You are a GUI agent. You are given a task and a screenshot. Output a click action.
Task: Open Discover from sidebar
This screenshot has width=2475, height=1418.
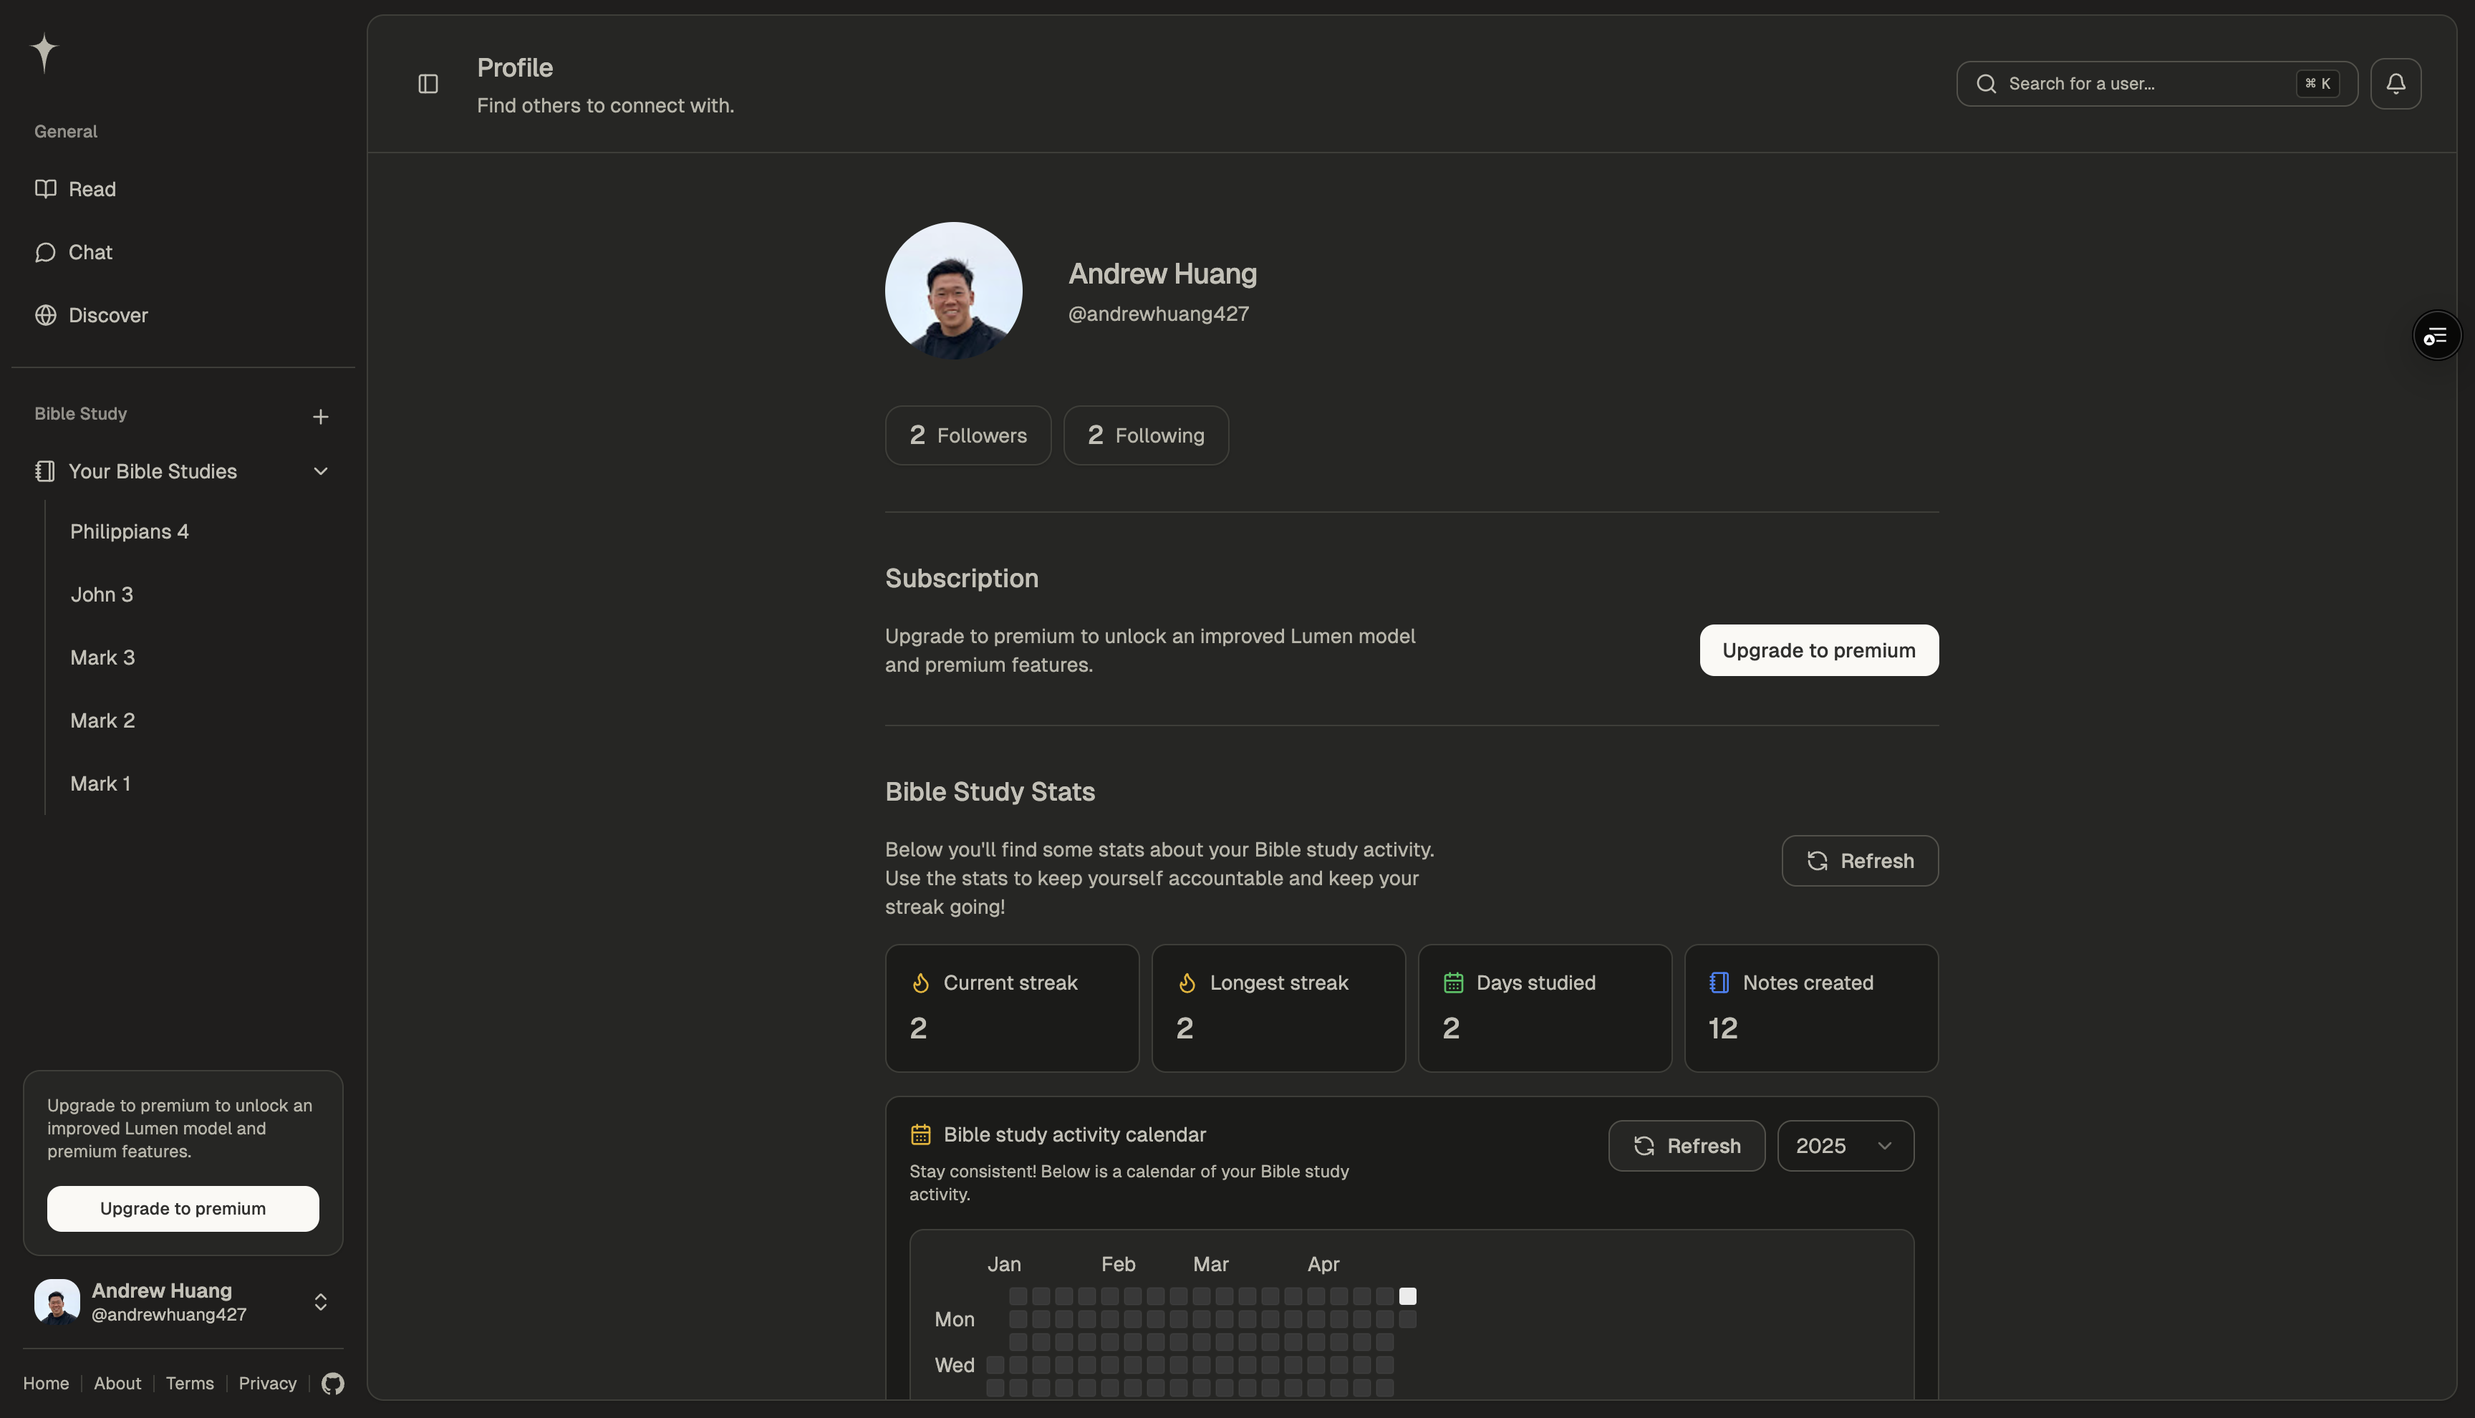[107, 316]
